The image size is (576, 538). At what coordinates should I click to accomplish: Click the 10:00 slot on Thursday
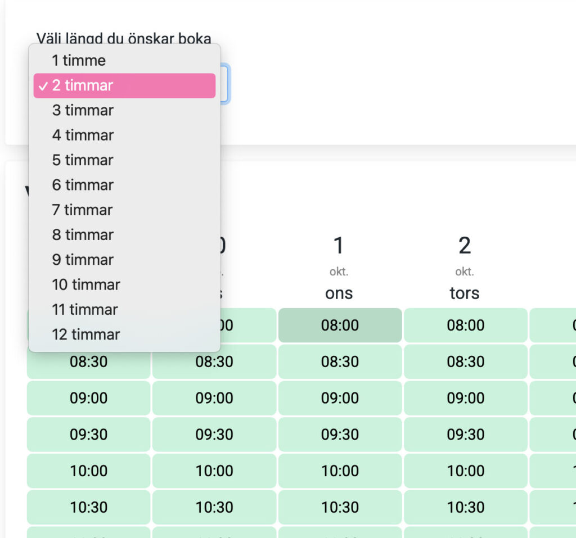tap(465, 471)
